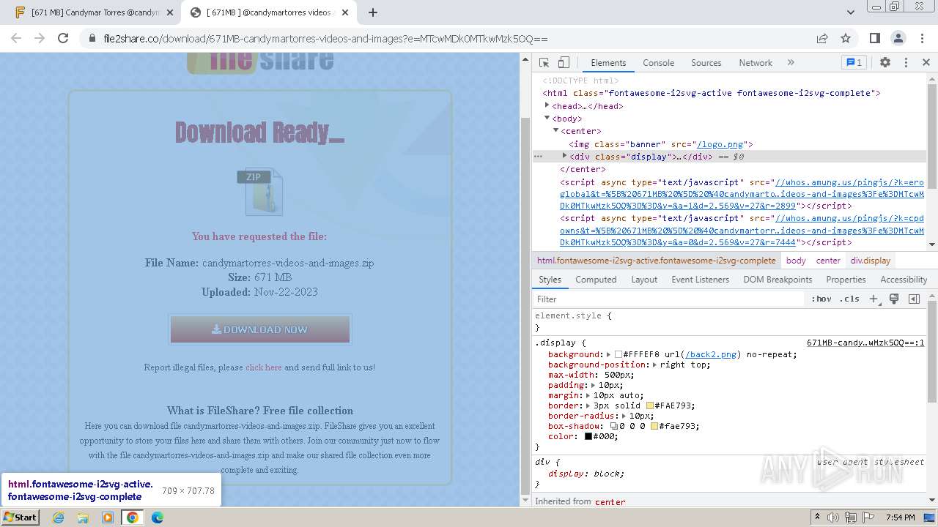Open the Computed styles tab
This screenshot has height=527, width=938.
[x=596, y=280]
